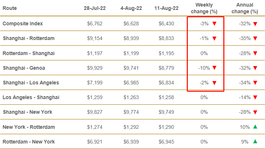This screenshot has height=149, width=265.
Task: Click red arrow beside -14% annual change
Action: [255, 98]
